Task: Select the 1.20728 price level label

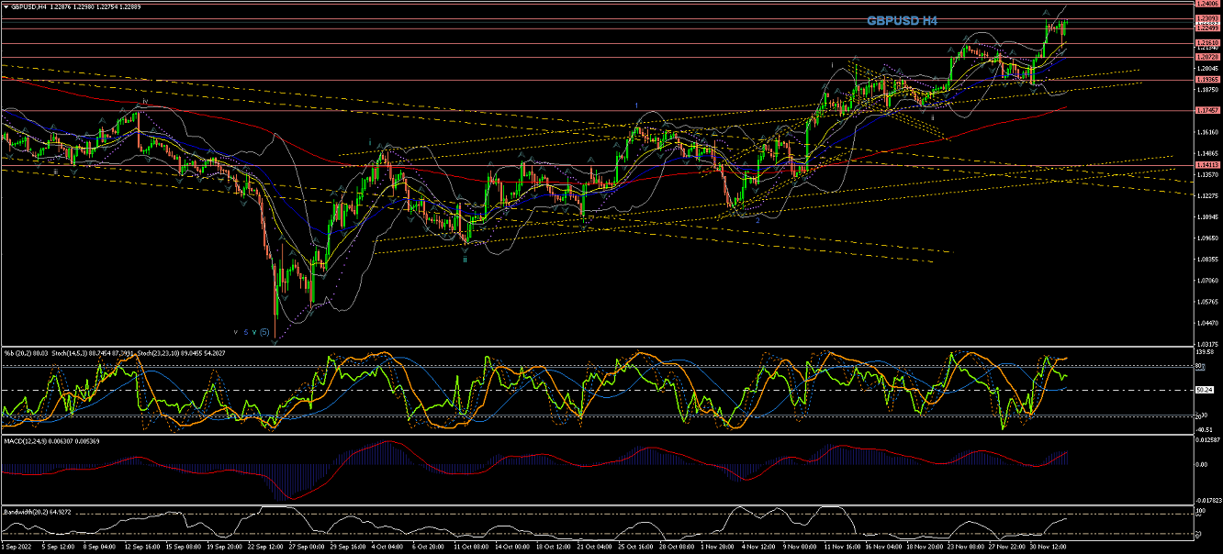Action: [1207, 57]
